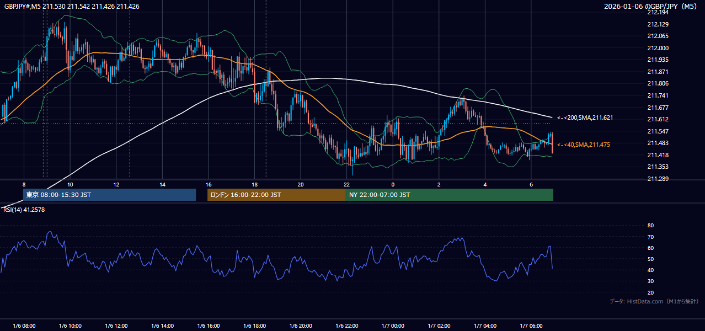
Task: Click the 211.418 price axis label
Action: (x=658, y=155)
